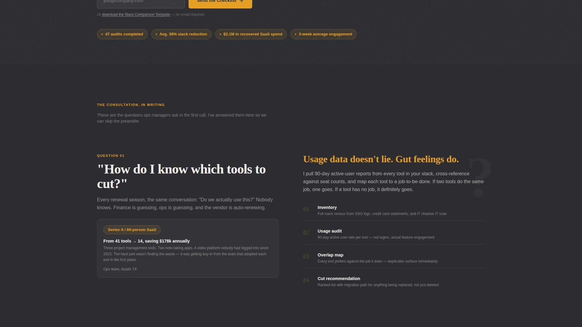Click the 3-week average engagement pill

point(323,34)
